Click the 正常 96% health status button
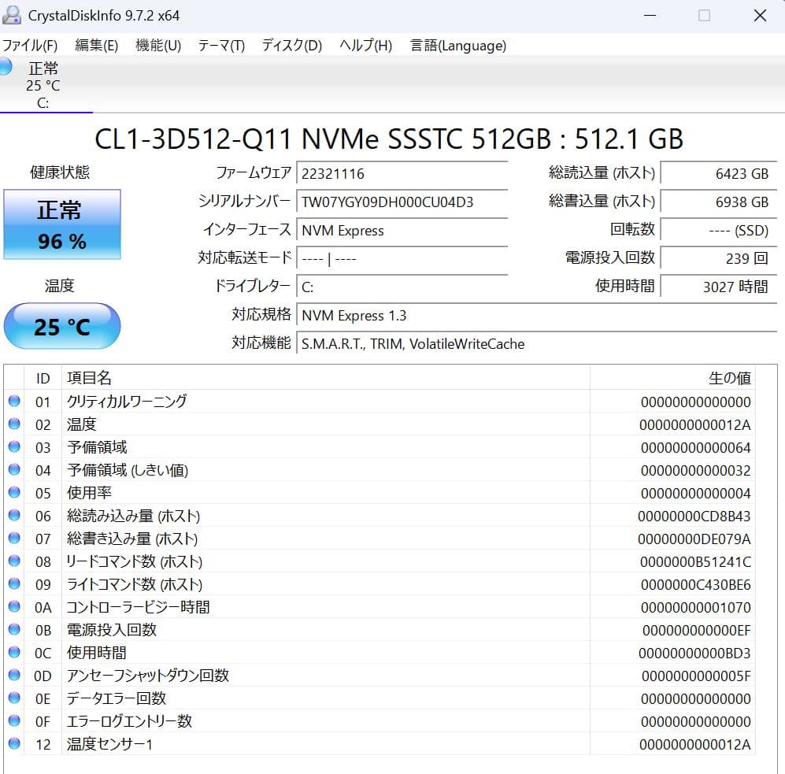Viewport: 785px width, 774px height. click(x=62, y=224)
